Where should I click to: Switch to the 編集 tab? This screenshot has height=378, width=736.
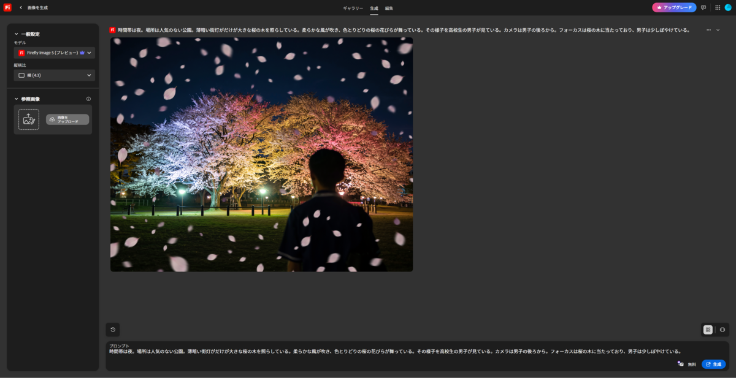pos(389,8)
